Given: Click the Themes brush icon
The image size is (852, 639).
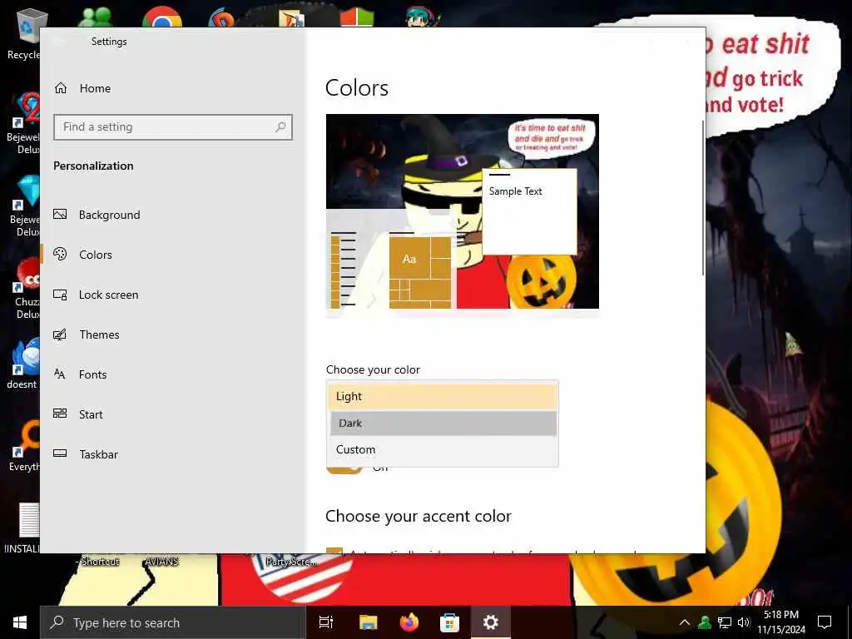Looking at the screenshot, I should [x=60, y=334].
